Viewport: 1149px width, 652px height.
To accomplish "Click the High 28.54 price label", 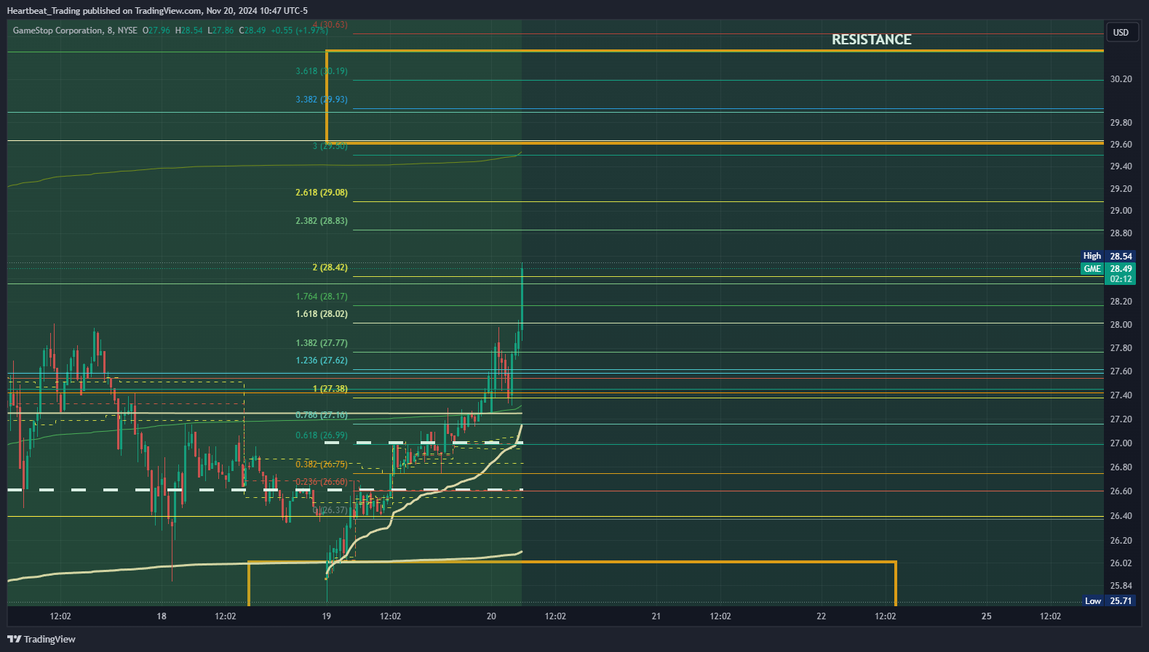I will (x=1108, y=256).
